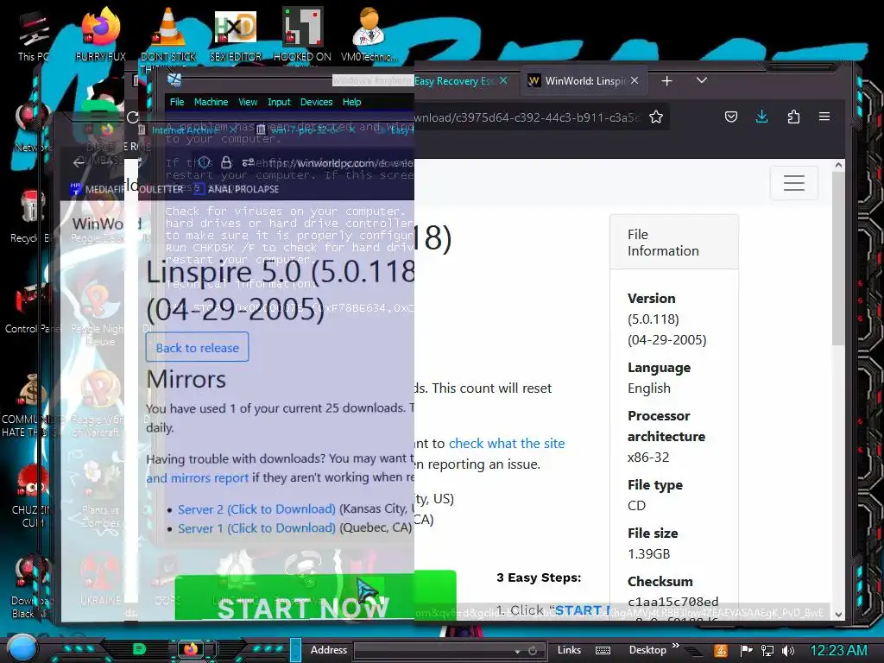Open the Links toolbar on taskbar
884x663 pixels.
pos(569,650)
